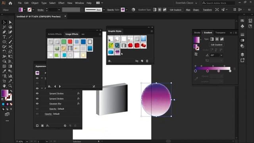This screenshot has height=143, width=254.
Task: Select the Direct Selection tool
Action: [x=10, y=22]
